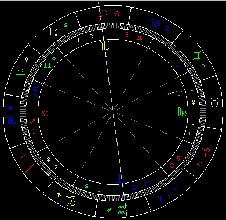Select the blue IC label
This screenshot has height=220, width=226.
click(122, 178)
